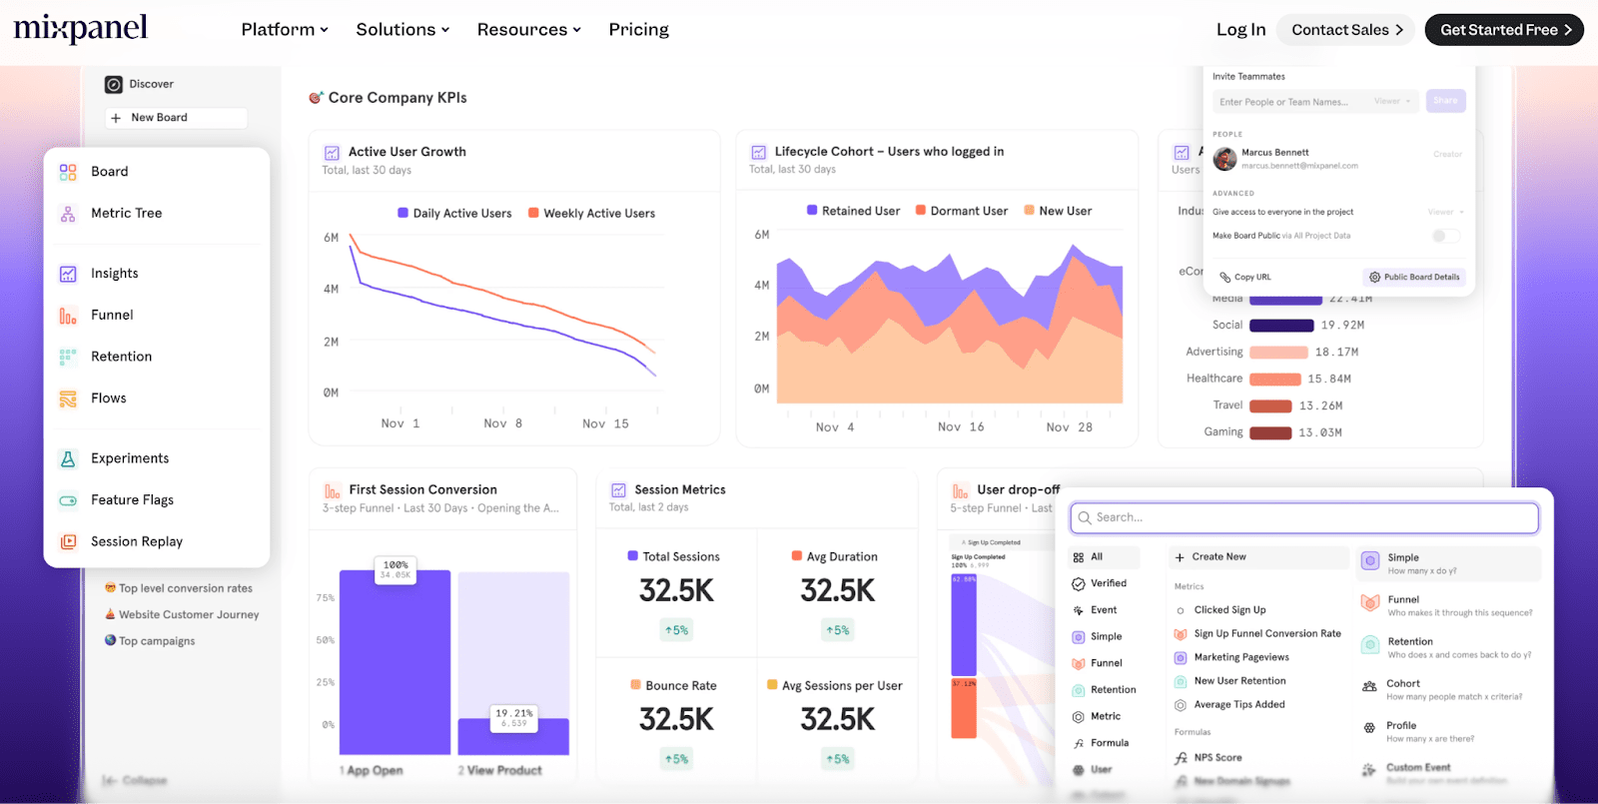Click the App Open funnel bar
The image size is (1598, 804).
pos(395,662)
